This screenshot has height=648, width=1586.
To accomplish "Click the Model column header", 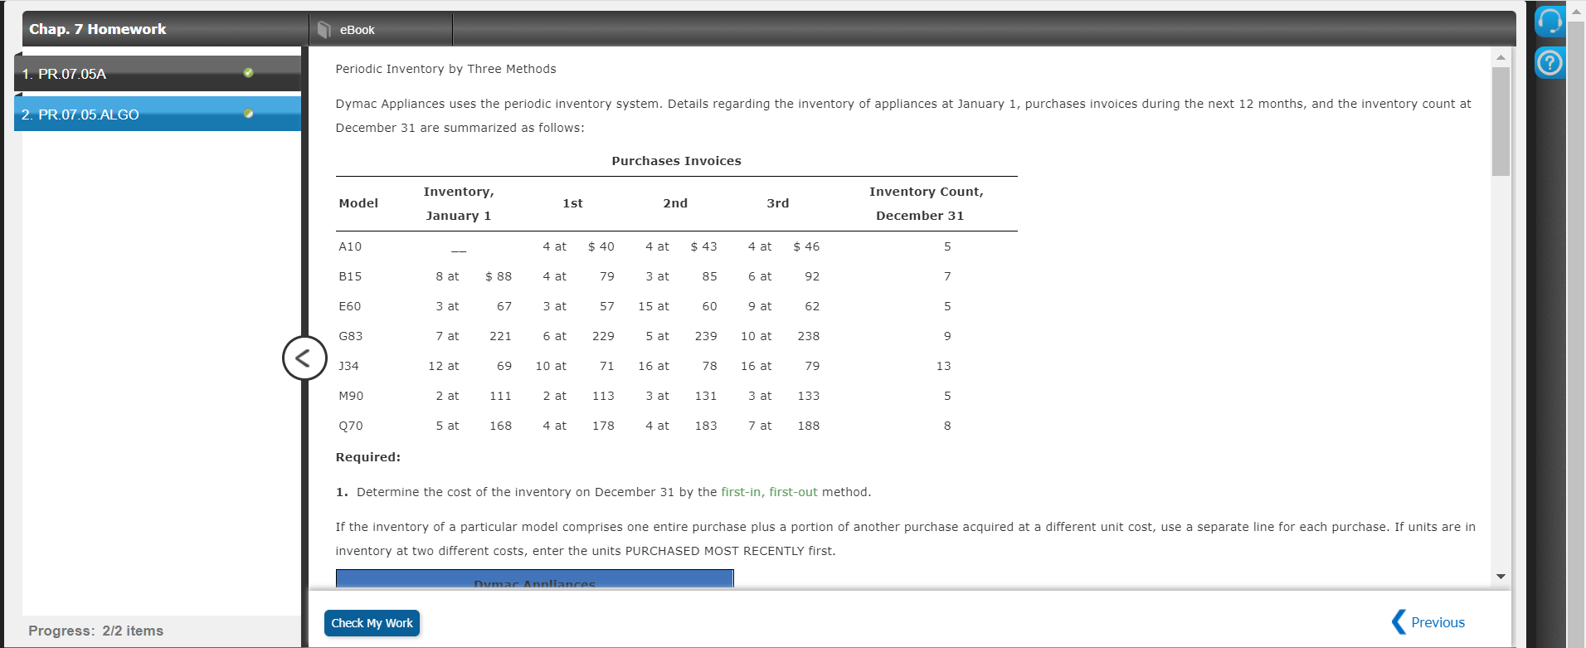I will click(x=358, y=203).
